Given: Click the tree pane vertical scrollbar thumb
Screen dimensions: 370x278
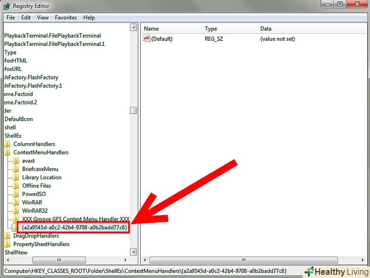Looking at the screenshot, I should [x=134, y=110].
